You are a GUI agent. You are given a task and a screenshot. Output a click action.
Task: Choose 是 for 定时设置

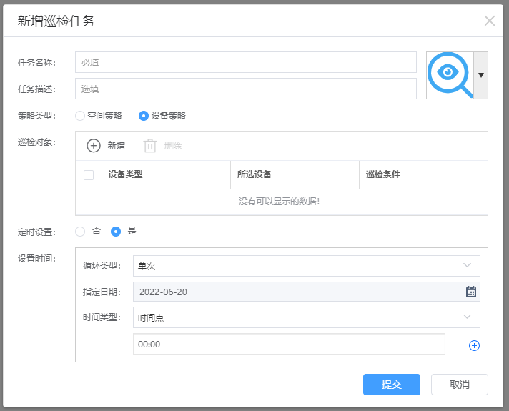[116, 232]
